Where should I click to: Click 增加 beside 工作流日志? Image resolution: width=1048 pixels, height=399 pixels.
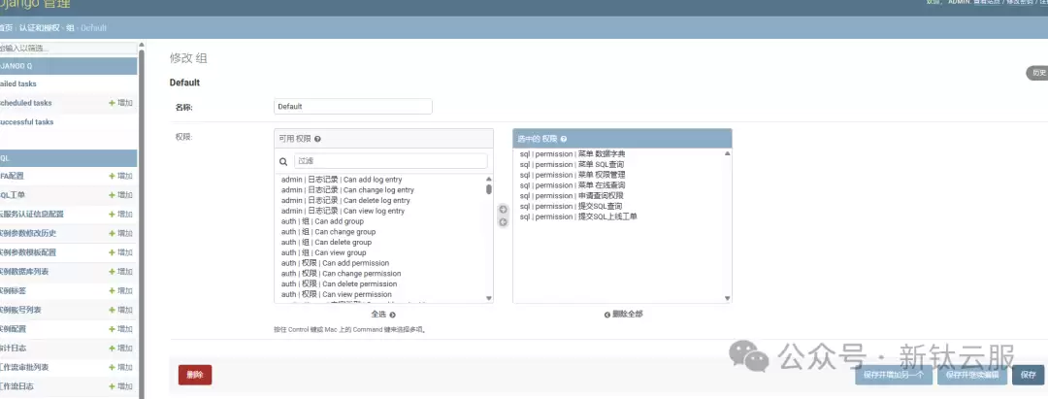(x=121, y=386)
